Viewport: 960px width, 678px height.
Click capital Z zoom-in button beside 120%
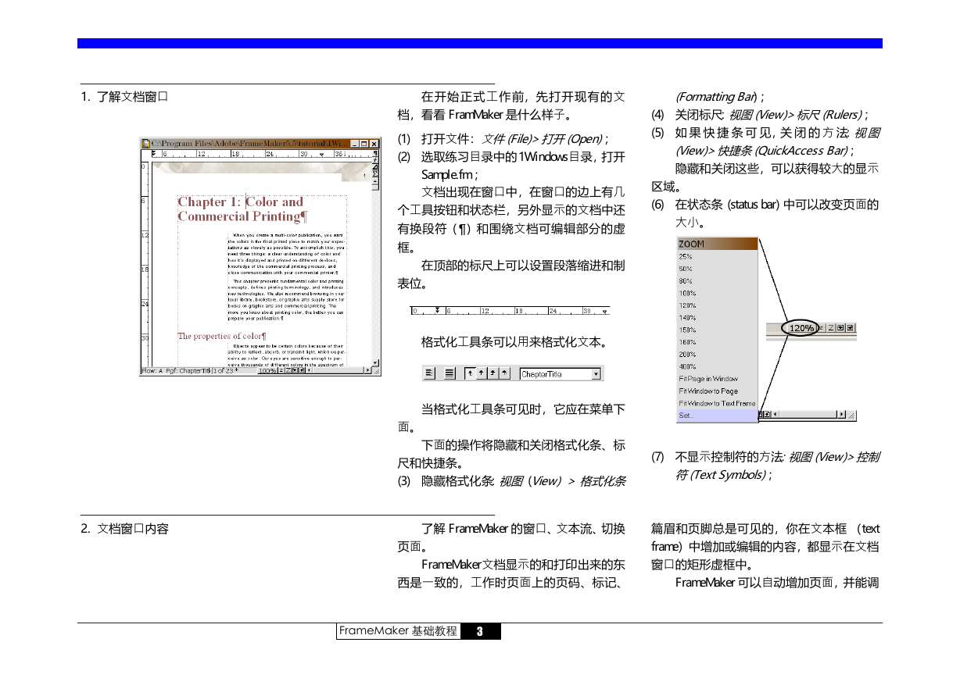[831, 328]
